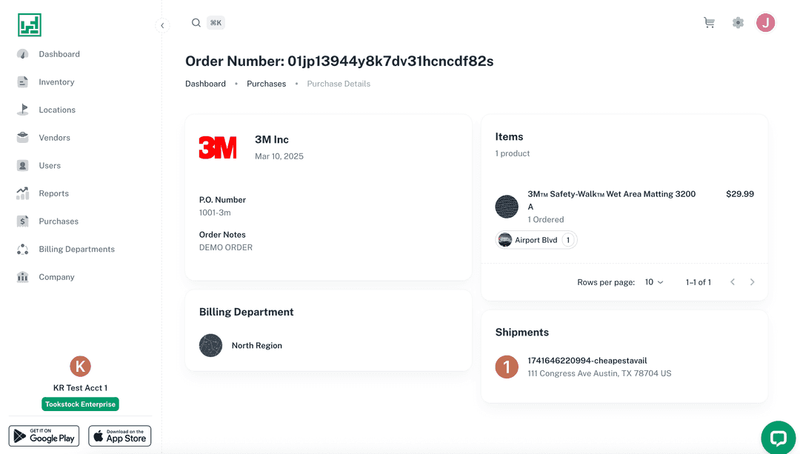This screenshot has height=454, width=800.
Task: Expand the rows per page dropdown
Action: coord(654,282)
